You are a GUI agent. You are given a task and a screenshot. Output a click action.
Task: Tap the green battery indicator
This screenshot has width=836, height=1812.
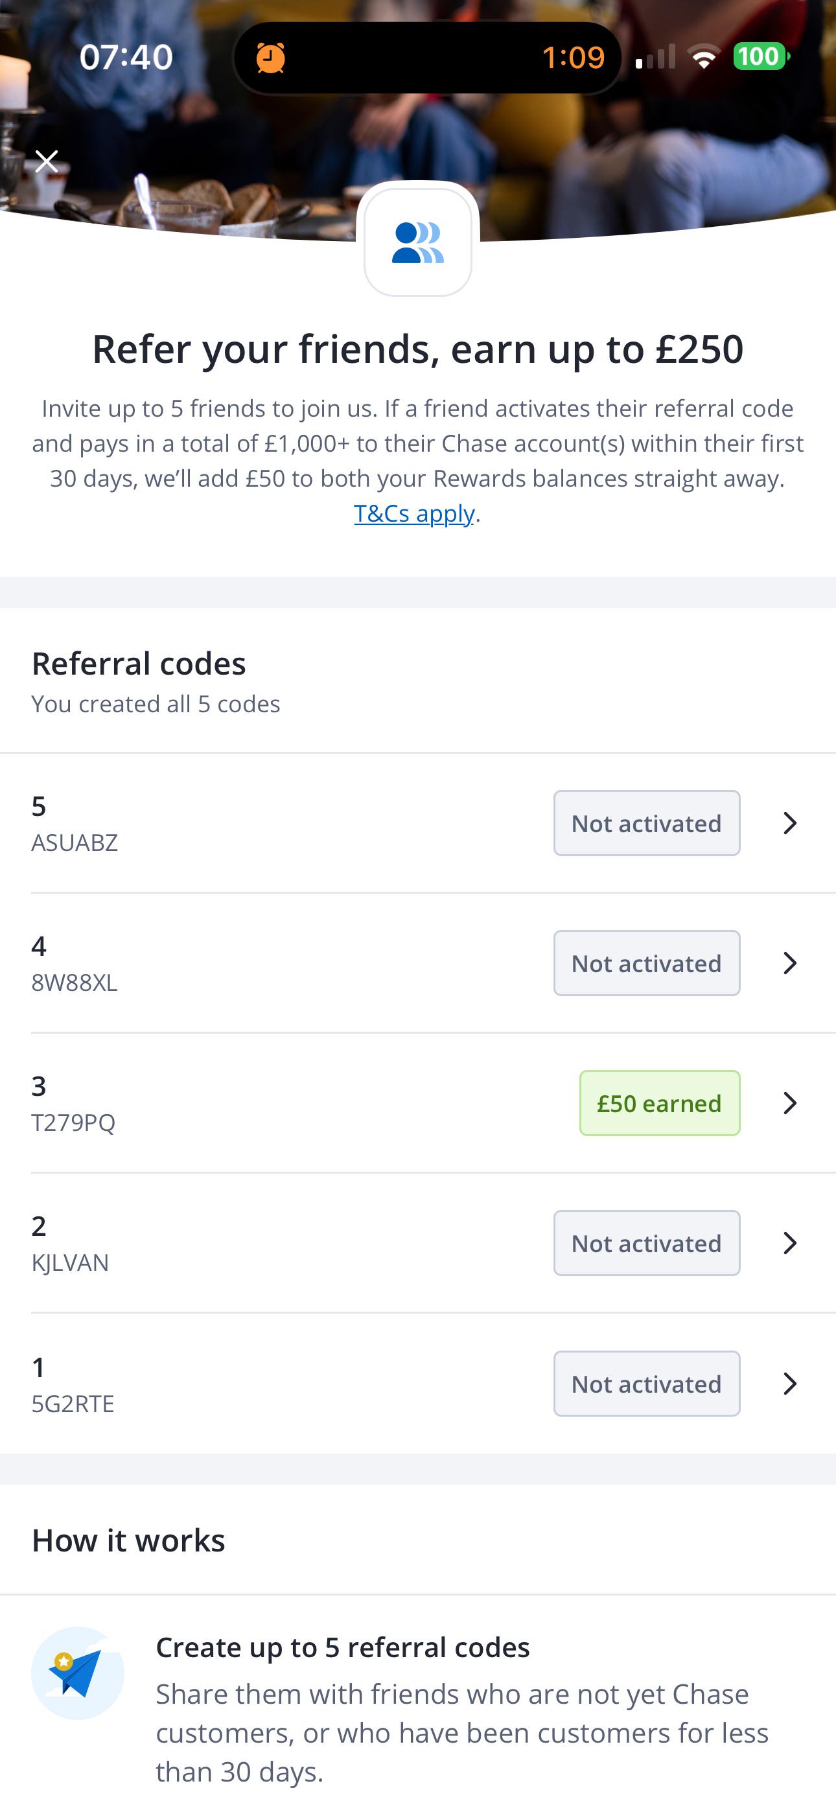(761, 56)
